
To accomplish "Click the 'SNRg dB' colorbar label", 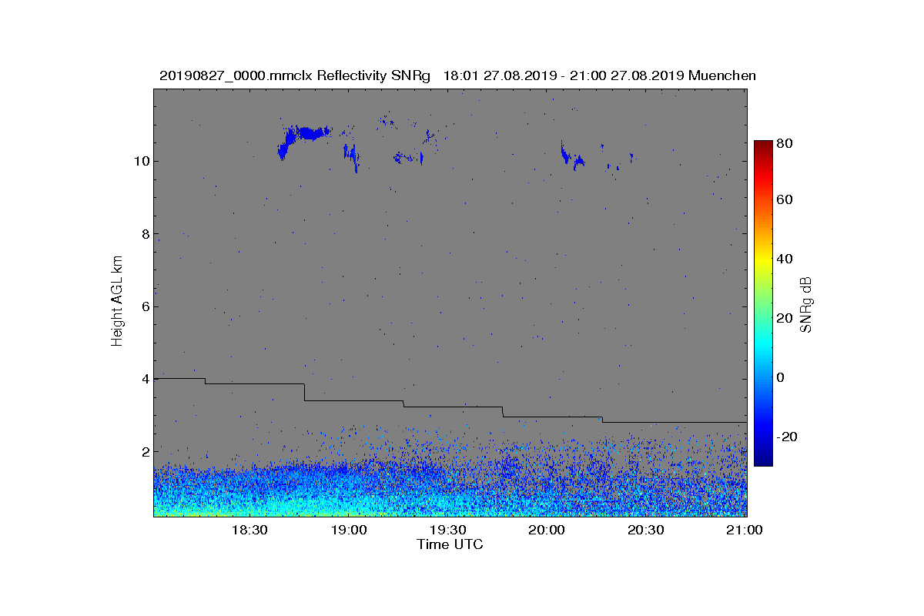I will (x=807, y=304).
